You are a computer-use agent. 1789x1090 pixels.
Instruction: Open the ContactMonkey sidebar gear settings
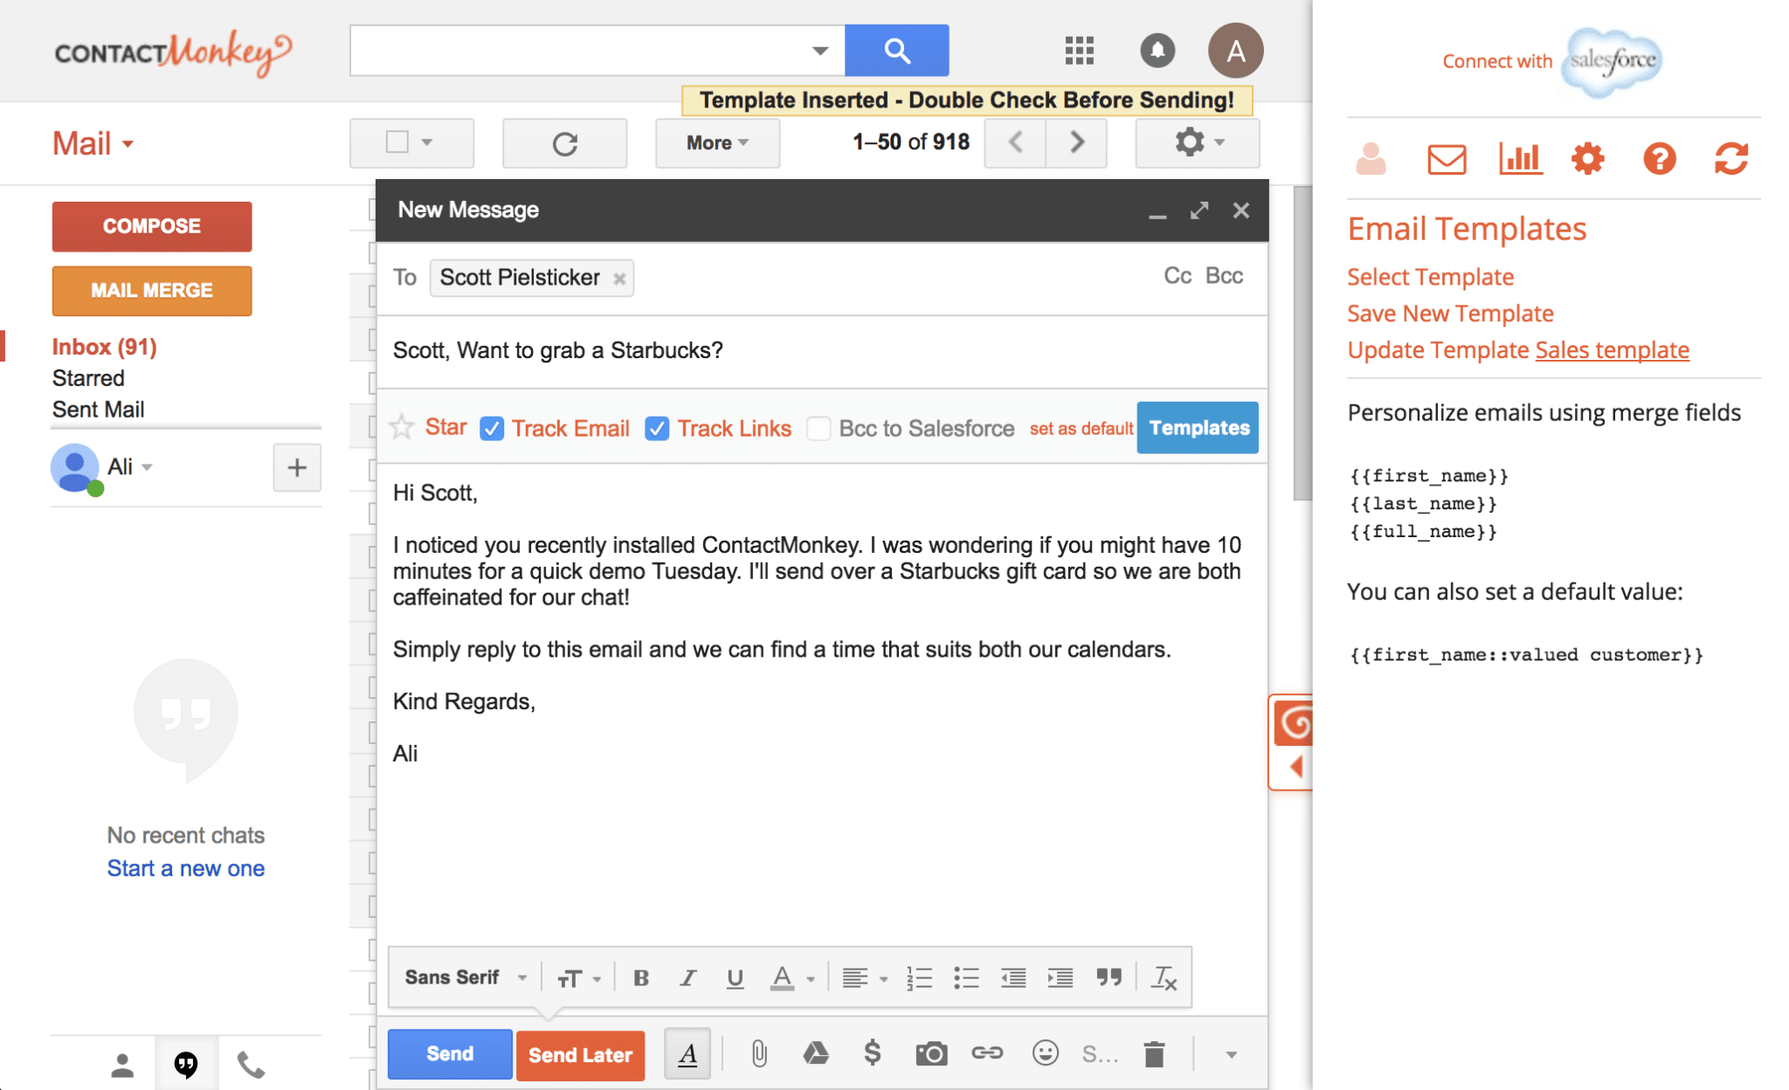(x=1588, y=159)
